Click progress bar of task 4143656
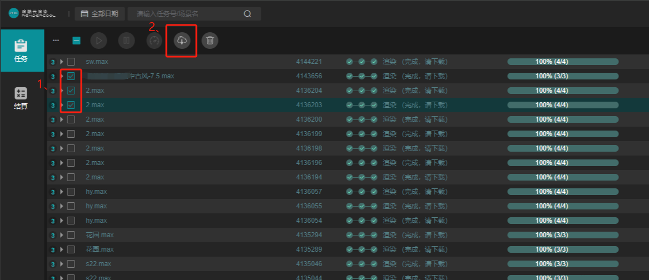The image size is (649, 280). (563, 76)
